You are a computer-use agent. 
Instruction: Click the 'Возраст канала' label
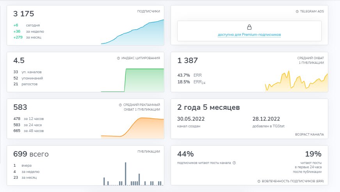pos(309,134)
